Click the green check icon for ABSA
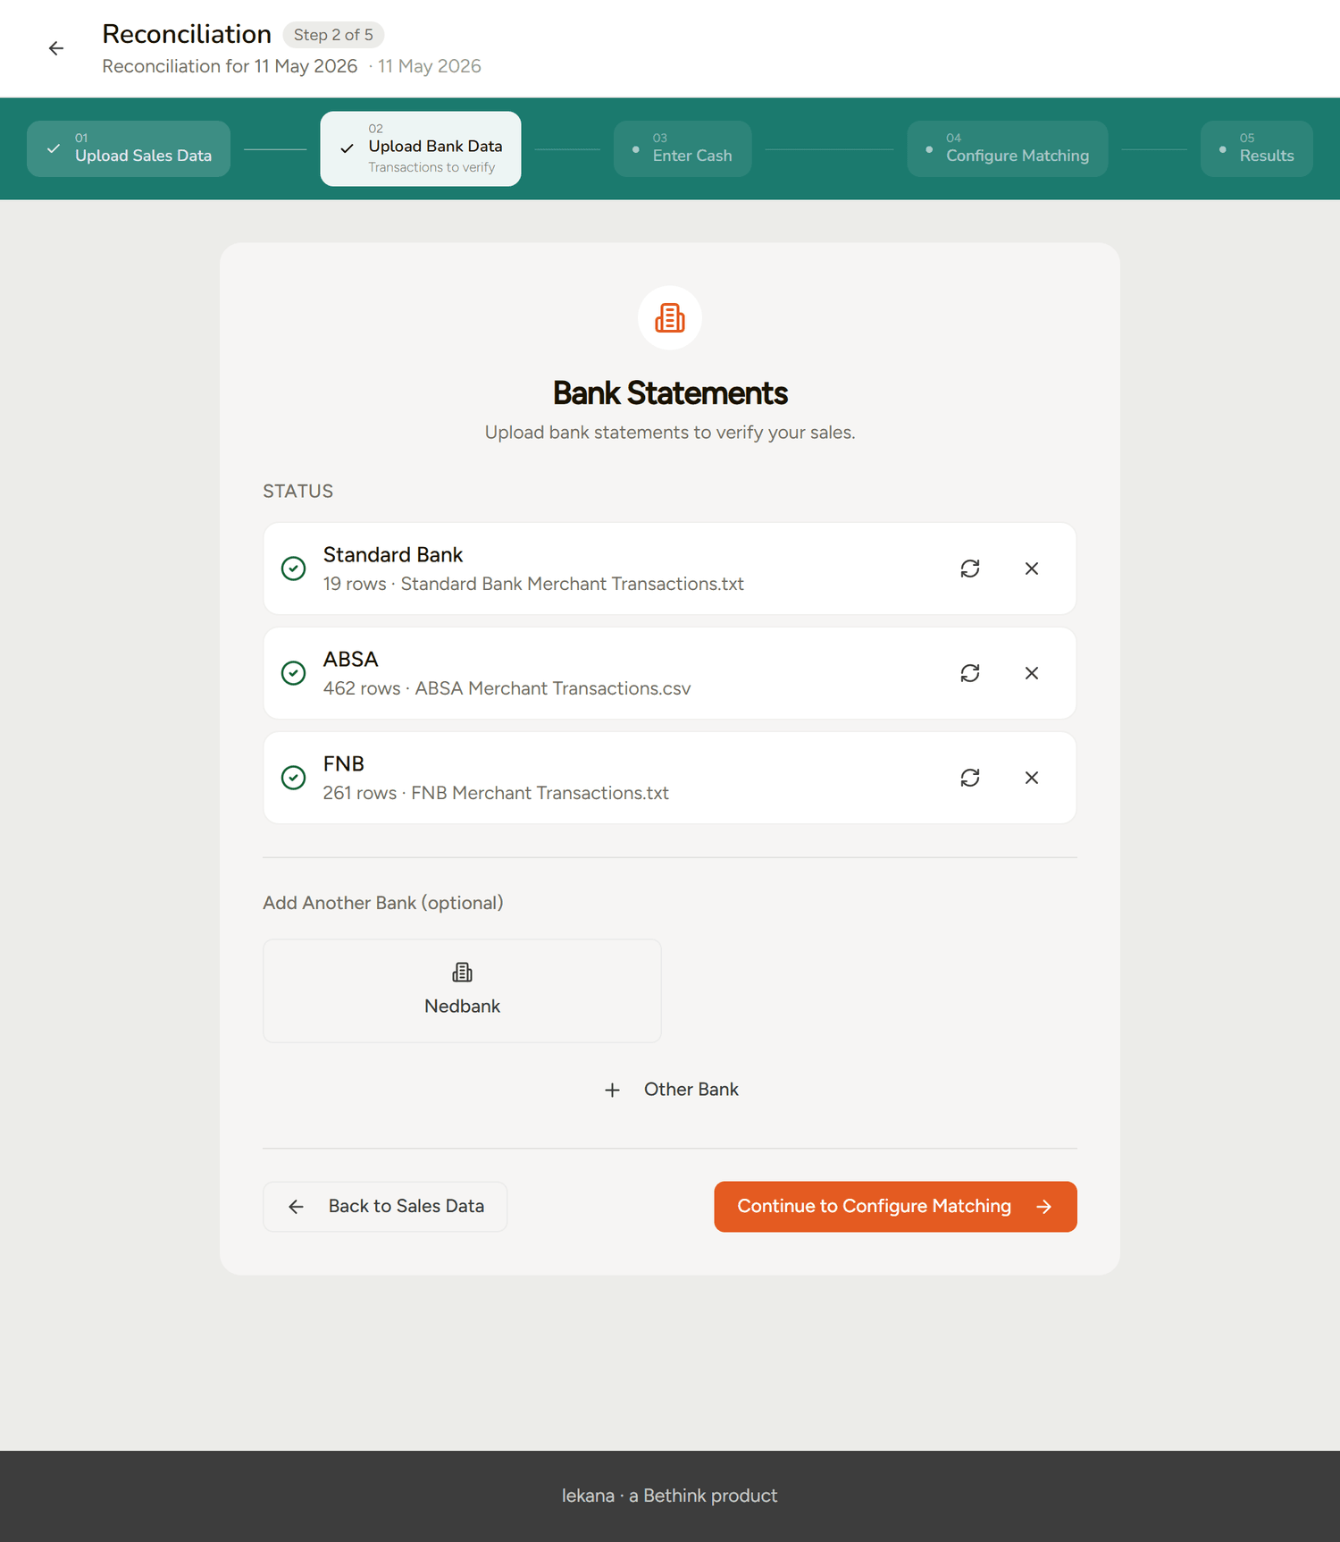 (x=293, y=673)
